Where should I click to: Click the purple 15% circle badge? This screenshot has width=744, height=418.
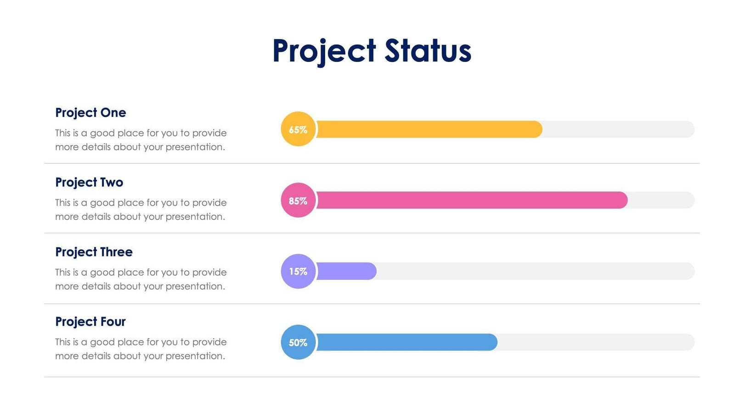coord(298,271)
